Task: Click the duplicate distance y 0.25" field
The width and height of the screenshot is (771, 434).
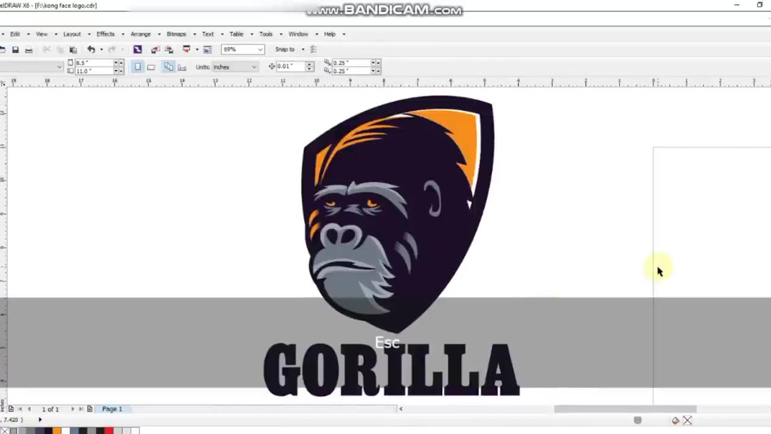Action: click(351, 71)
